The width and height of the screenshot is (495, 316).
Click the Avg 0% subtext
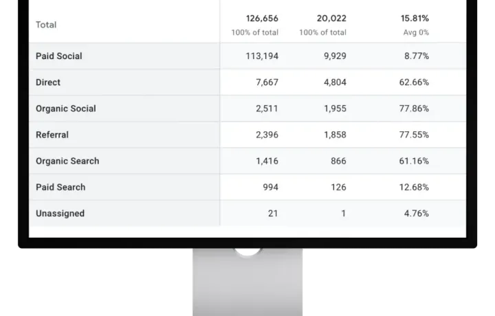pyautogui.click(x=416, y=32)
